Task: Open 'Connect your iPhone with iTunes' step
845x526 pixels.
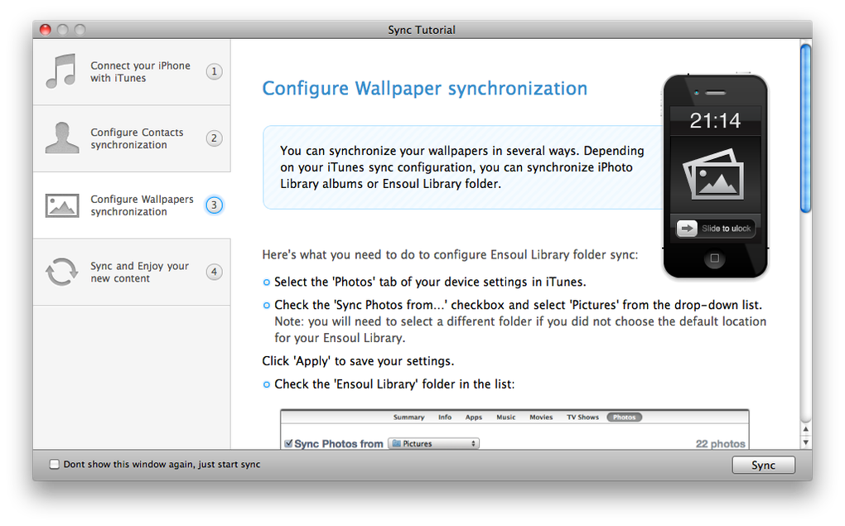Action: (132, 72)
